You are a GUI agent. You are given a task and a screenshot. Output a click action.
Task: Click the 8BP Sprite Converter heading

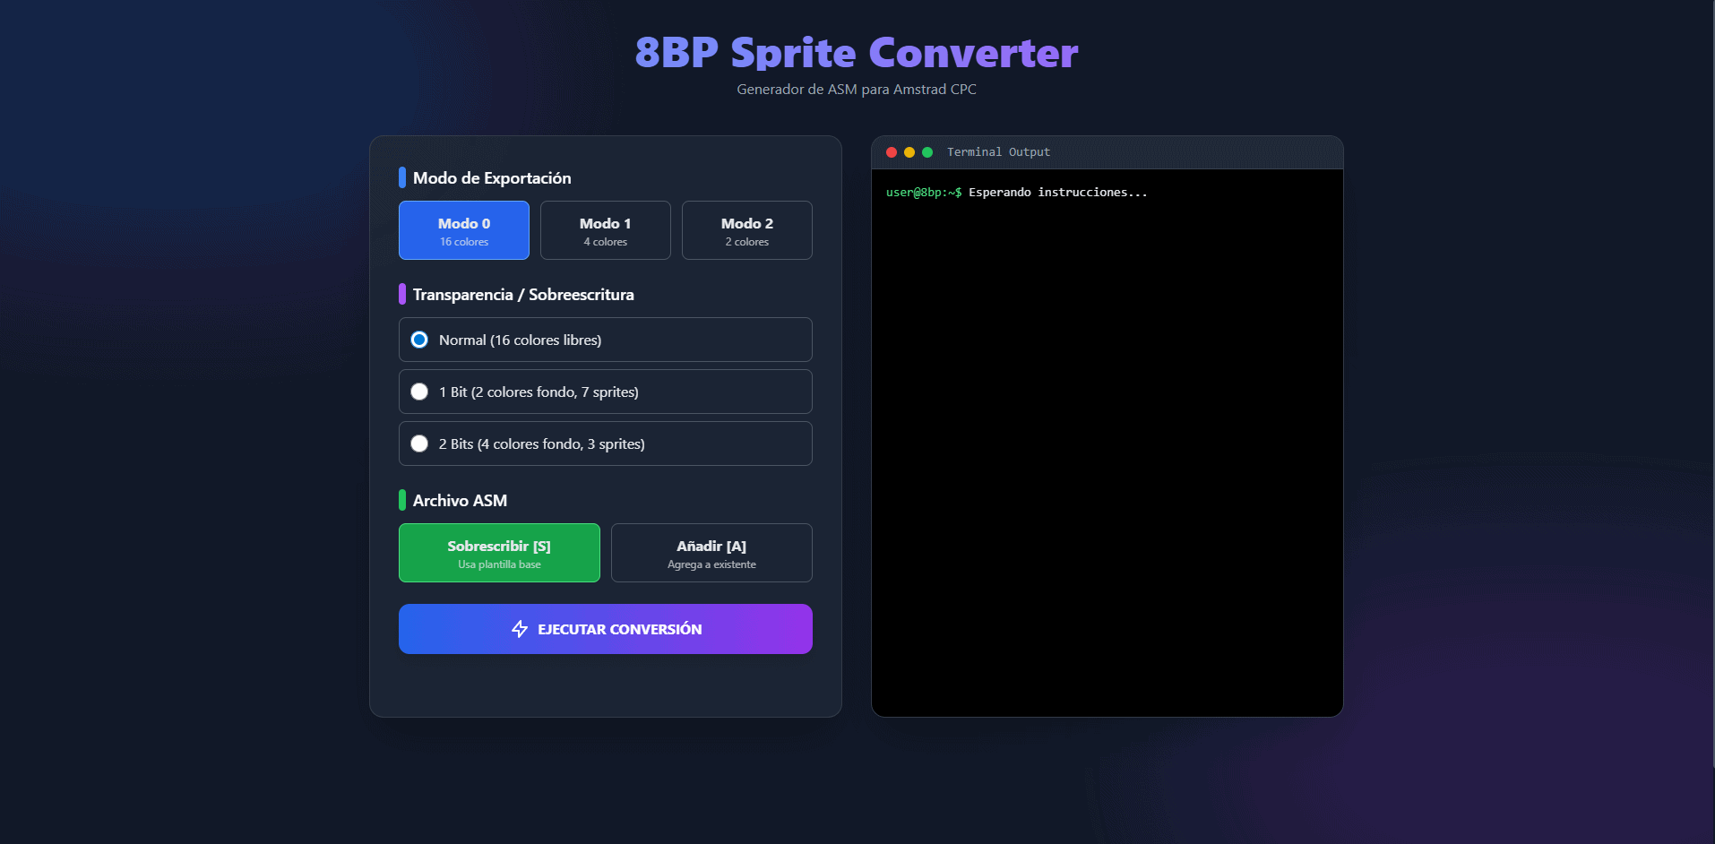(x=857, y=53)
